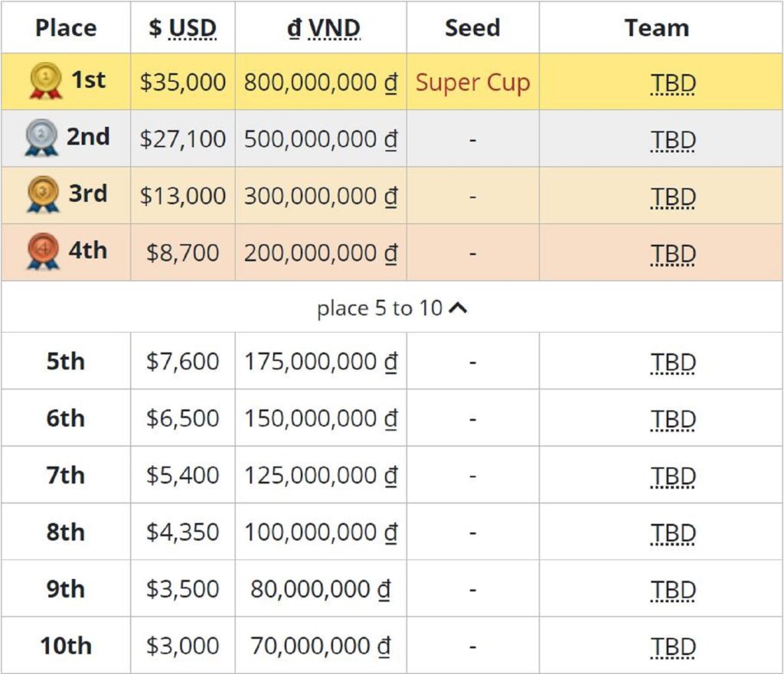Viewport: 784px width, 674px height.
Task: Open the Super Cup seed link
Action: pyautogui.click(x=472, y=83)
